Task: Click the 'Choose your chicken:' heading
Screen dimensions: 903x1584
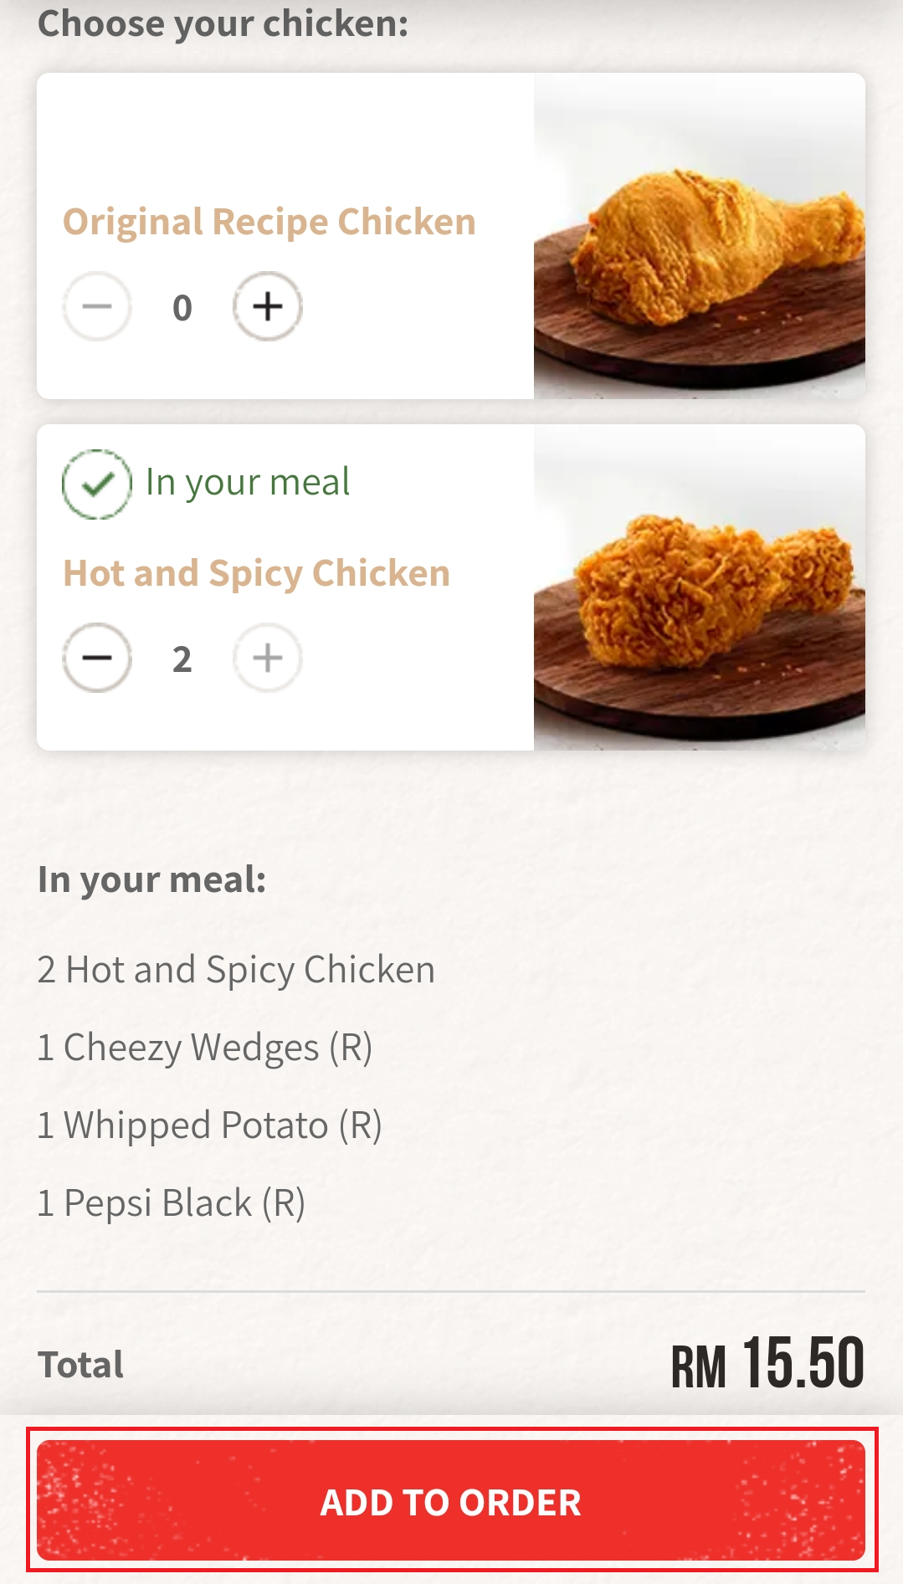Action: (x=223, y=23)
